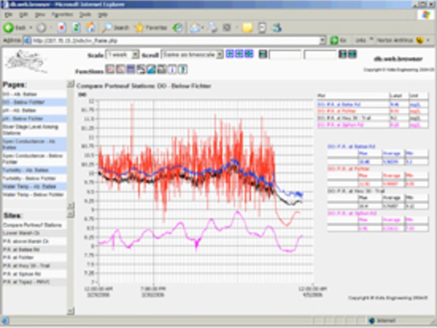The image size is (437, 328).
Task: Open the Mail button dropdown arrow
Action: (202, 28)
